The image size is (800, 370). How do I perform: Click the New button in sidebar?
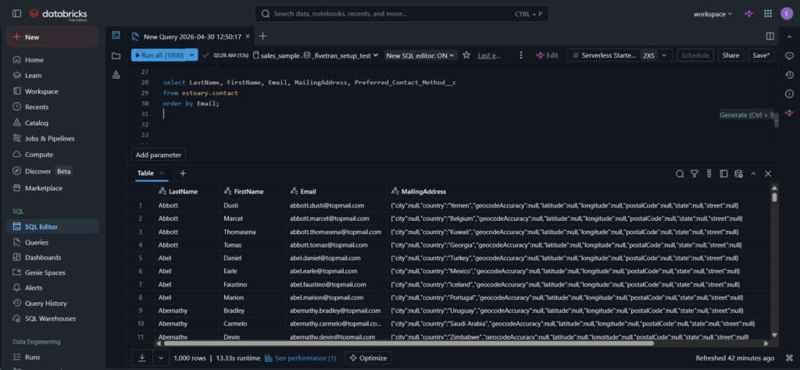click(52, 37)
